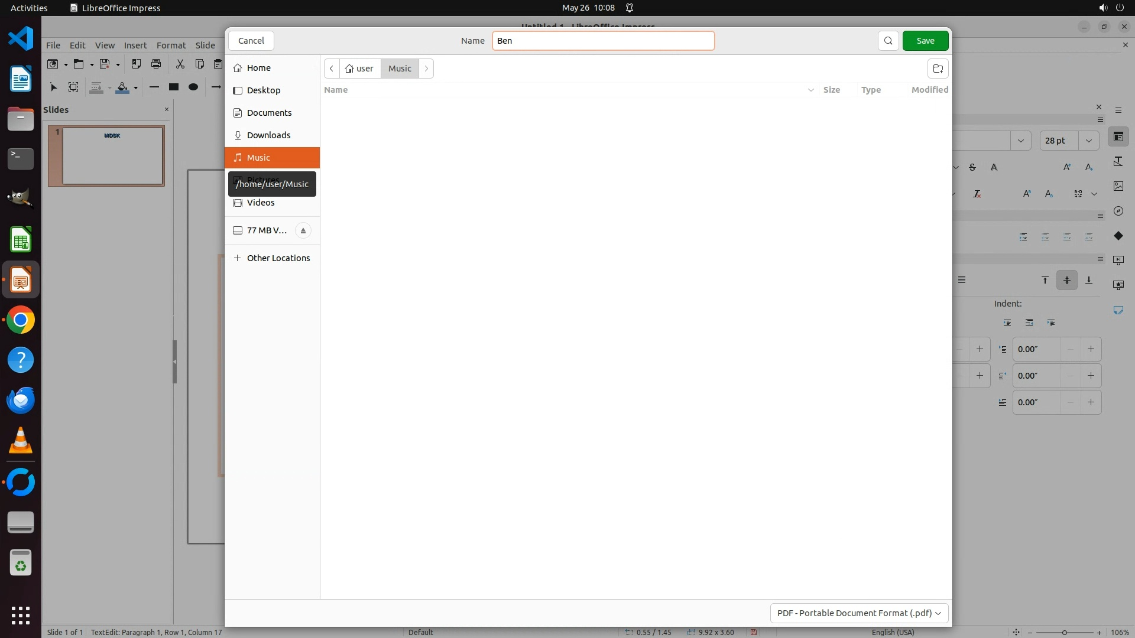Click the search icon in save dialog
Image resolution: width=1135 pixels, height=638 pixels.
click(888, 41)
